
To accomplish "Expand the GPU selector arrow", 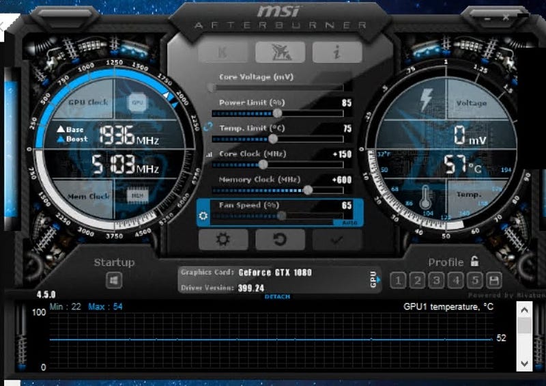I will point(379,279).
